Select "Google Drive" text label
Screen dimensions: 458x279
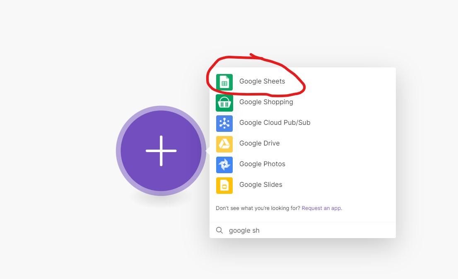click(x=259, y=143)
